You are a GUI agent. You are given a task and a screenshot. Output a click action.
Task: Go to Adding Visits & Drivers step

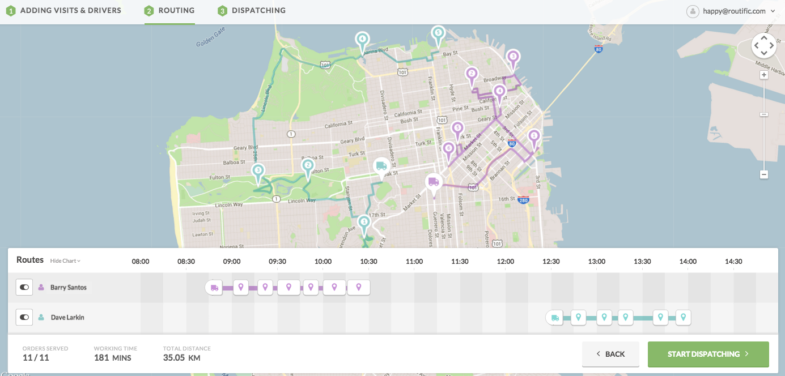click(x=63, y=10)
